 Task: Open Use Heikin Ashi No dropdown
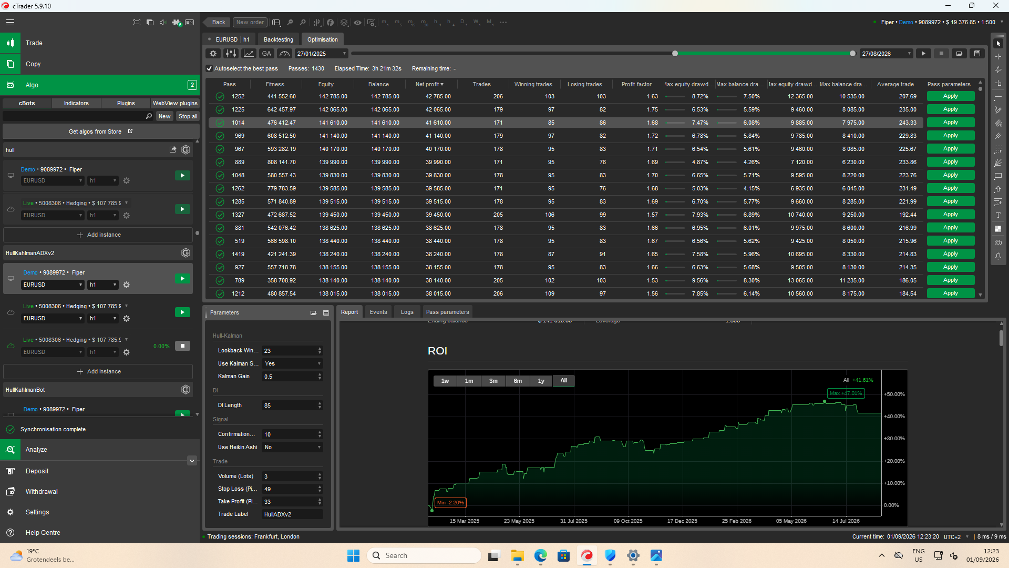(x=292, y=448)
